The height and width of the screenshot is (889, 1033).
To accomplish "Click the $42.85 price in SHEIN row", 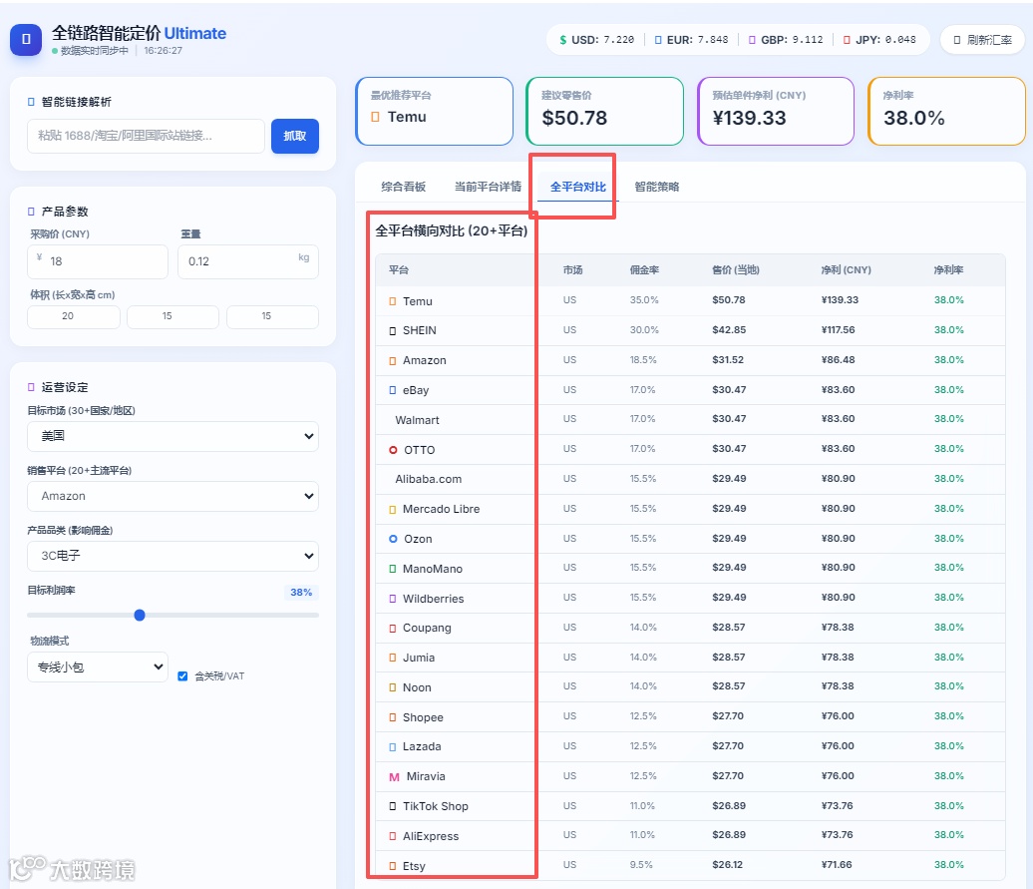I will tap(729, 329).
